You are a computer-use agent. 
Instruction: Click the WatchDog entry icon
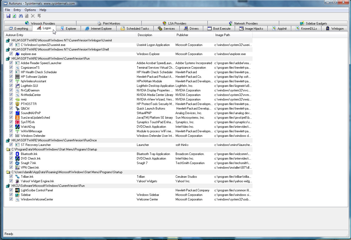(17, 127)
